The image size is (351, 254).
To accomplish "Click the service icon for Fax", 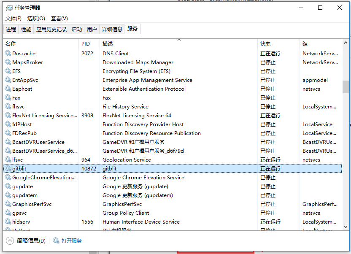I will pos(8,97).
